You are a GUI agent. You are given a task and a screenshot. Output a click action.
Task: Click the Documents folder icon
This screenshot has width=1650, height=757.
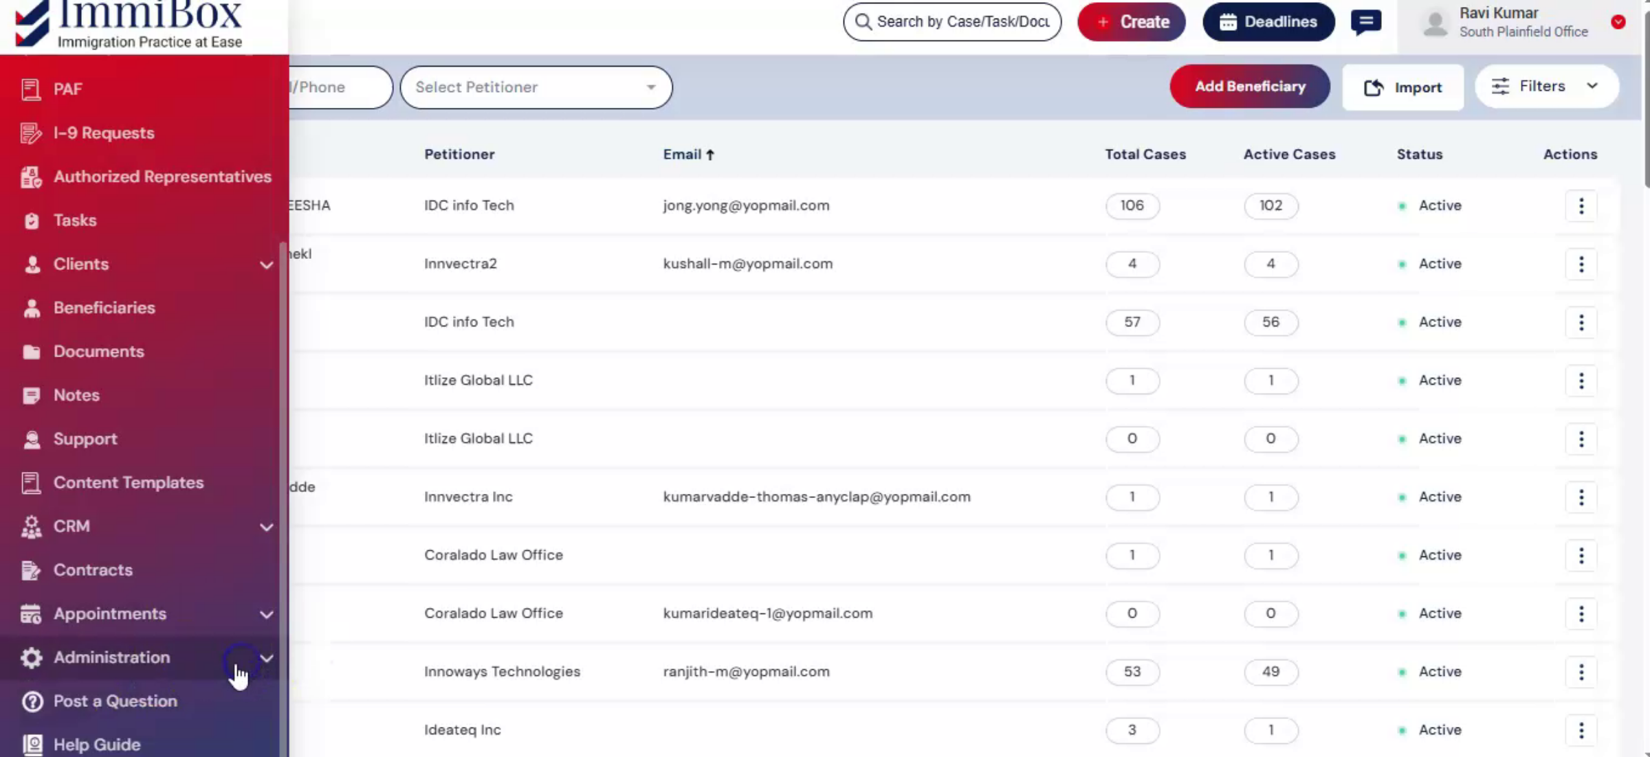pos(32,352)
